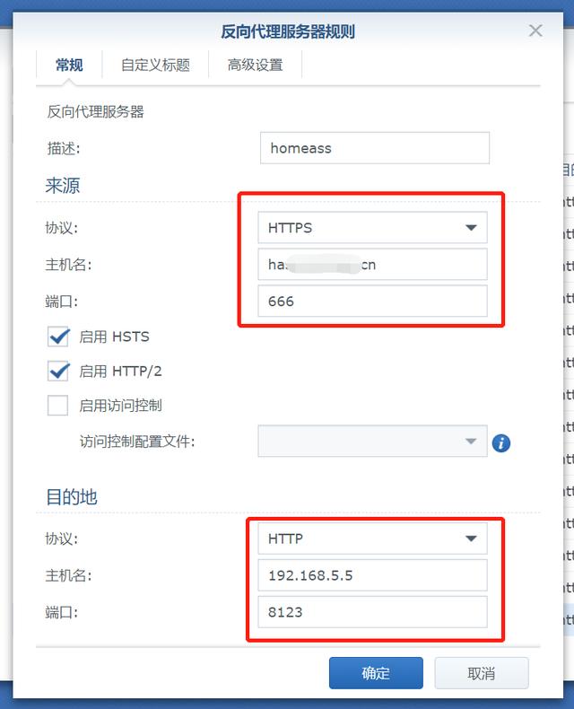Cancel with the 取消 button
The height and width of the screenshot is (709, 574).
click(482, 673)
